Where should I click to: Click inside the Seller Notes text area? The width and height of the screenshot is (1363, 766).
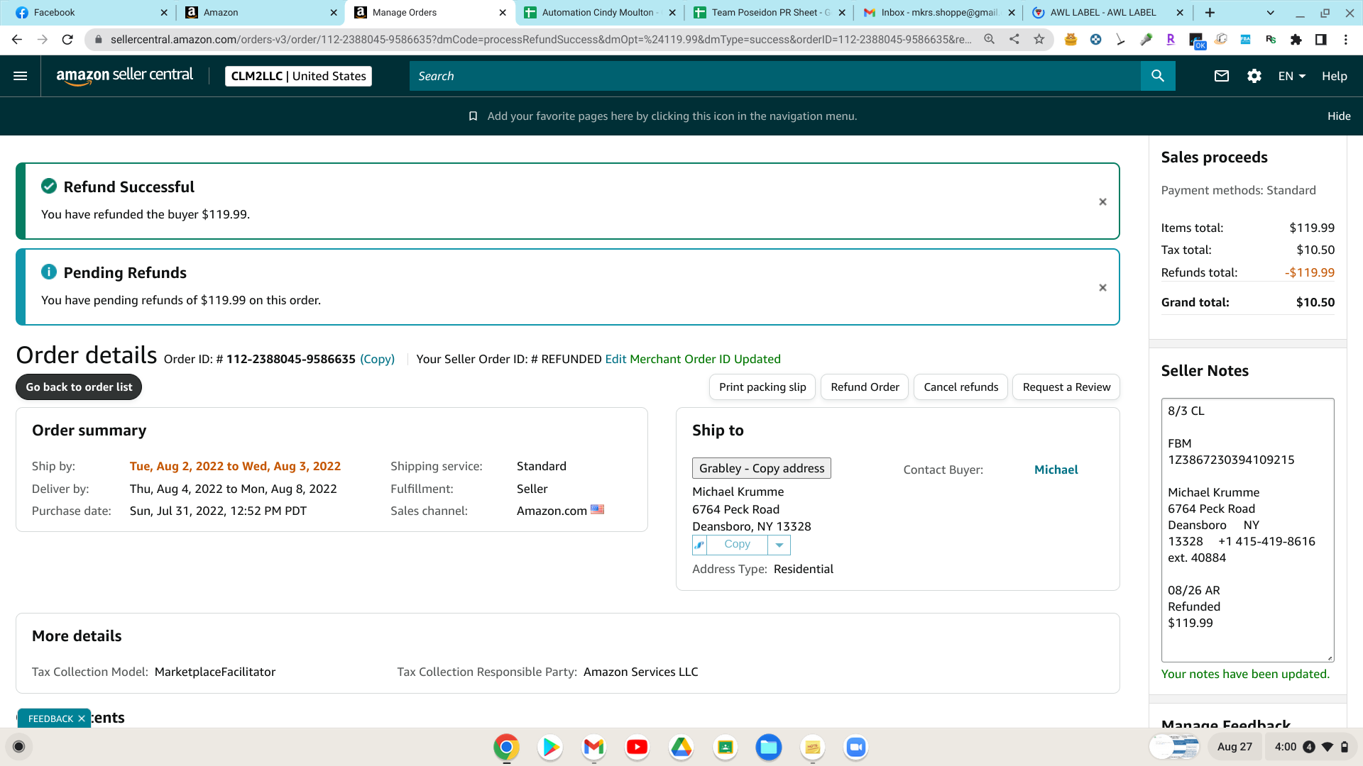point(1247,530)
